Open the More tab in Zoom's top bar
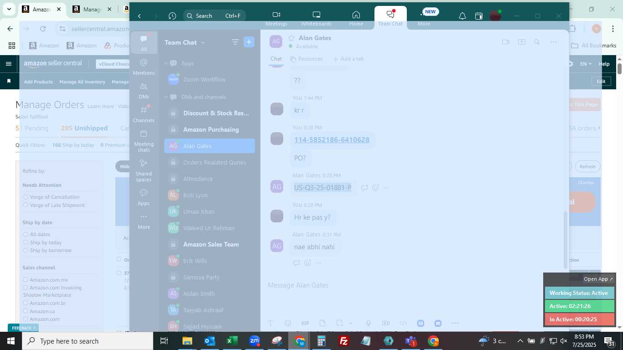This screenshot has width=623, height=350. (424, 18)
